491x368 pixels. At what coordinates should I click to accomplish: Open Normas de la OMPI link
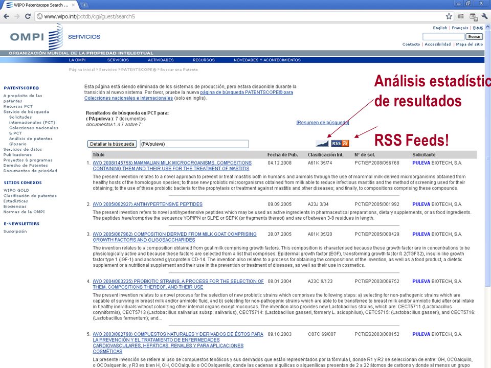(24, 212)
